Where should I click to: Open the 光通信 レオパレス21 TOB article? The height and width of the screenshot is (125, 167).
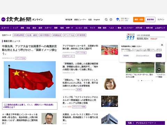[x=80, y=117]
